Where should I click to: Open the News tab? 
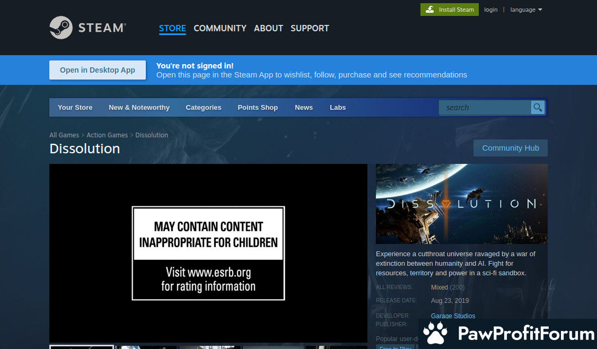pyautogui.click(x=304, y=108)
